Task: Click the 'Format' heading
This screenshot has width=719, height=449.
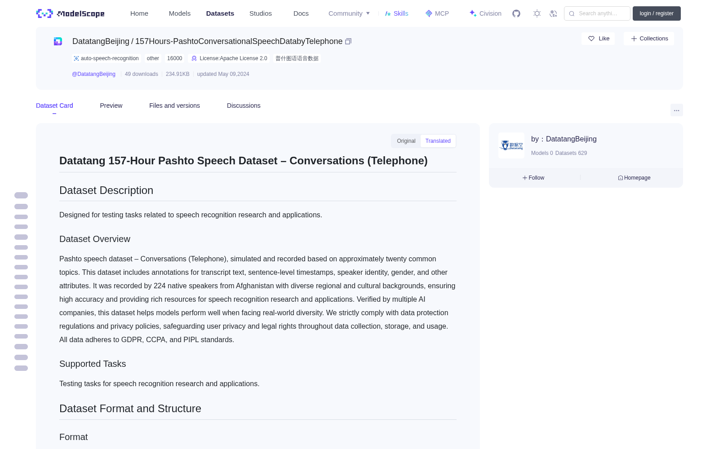Action: [73, 437]
